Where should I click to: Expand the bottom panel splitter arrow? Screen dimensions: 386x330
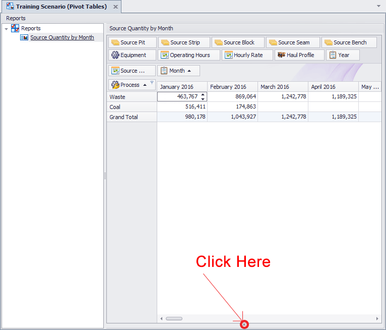[x=244, y=324]
